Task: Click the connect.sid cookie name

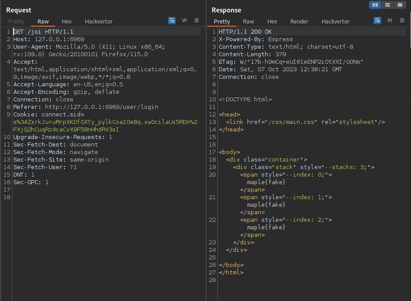Action: (x=63, y=115)
